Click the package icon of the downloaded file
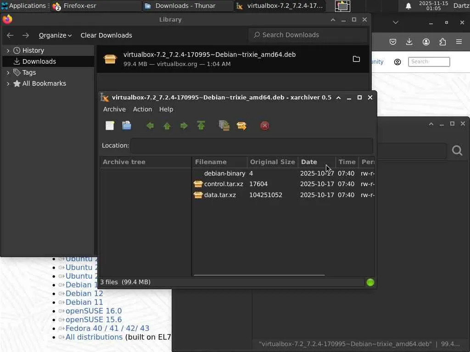Viewport: 470px width, 352px height. click(110, 59)
